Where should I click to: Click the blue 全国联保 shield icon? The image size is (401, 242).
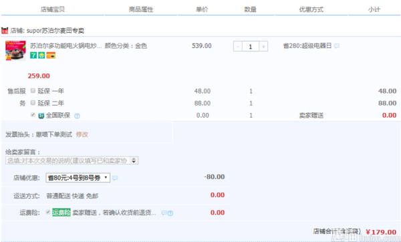pos(41,116)
